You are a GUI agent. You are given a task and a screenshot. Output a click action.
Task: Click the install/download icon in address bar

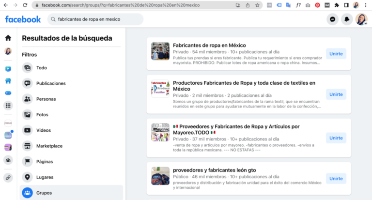238,5
